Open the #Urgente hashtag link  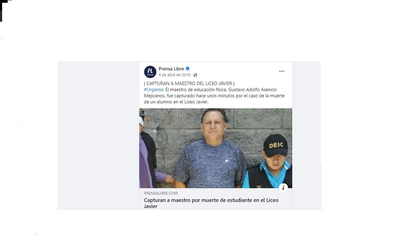154,90
